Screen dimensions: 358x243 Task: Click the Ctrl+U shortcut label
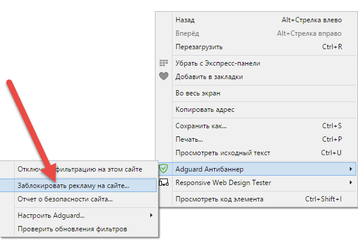pyautogui.click(x=331, y=153)
